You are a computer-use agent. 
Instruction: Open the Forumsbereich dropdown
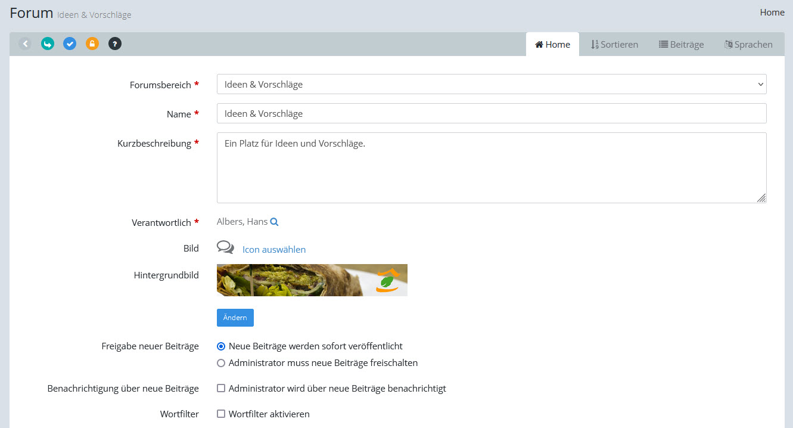tap(491, 85)
